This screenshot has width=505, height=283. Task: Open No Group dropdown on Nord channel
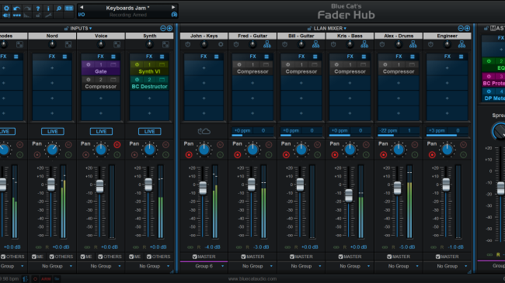click(x=53, y=266)
